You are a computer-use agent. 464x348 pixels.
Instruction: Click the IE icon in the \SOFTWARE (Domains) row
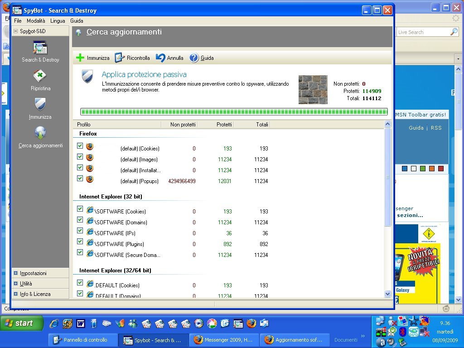pos(90,221)
